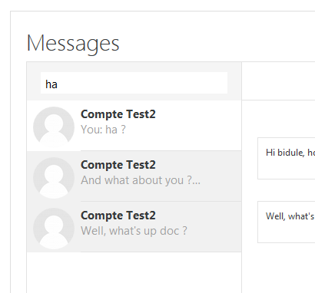315x293 pixels.
Task: Click the search field containing "ha"
Action: (x=134, y=83)
